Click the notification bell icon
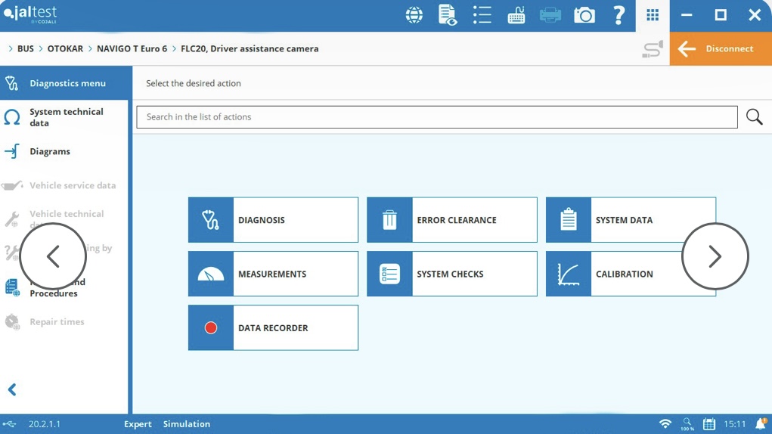 tap(761, 423)
